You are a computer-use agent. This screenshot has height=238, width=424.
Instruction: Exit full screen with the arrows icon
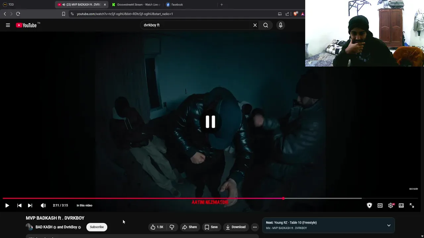pos(412,205)
